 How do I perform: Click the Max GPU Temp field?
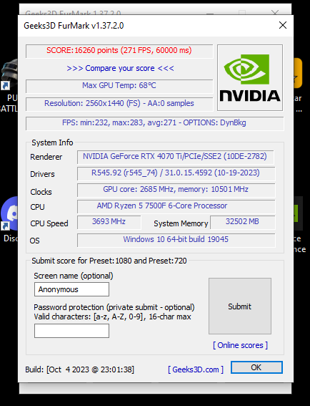pyautogui.click(x=119, y=86)
